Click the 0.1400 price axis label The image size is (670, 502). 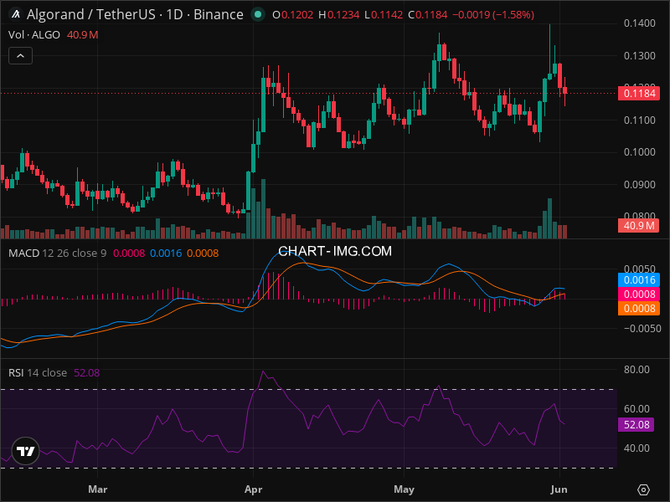point(639,23)
